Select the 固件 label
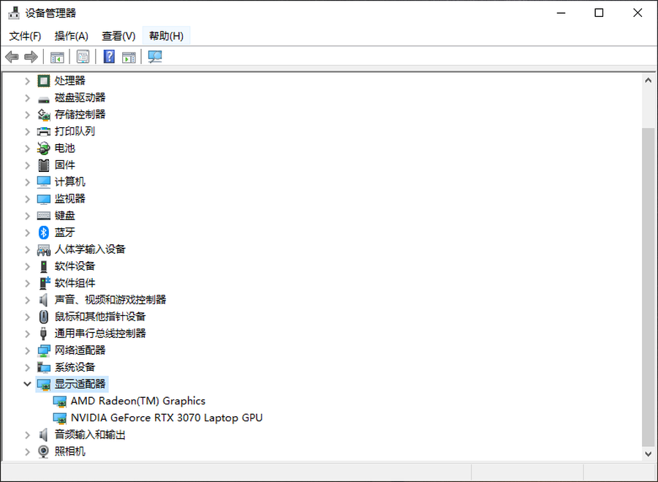 pos(64,165)
